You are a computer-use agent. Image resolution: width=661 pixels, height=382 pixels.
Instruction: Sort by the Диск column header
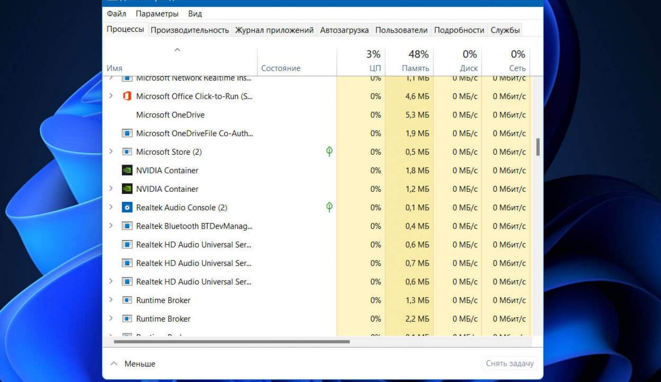pyautogui.click(x=469, y=68)
